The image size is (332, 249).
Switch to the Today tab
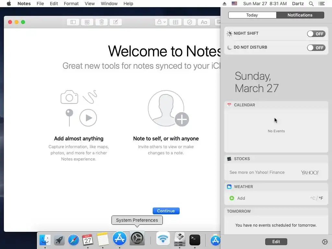252,15
